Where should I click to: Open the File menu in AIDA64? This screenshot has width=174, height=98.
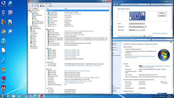(29, 4)
